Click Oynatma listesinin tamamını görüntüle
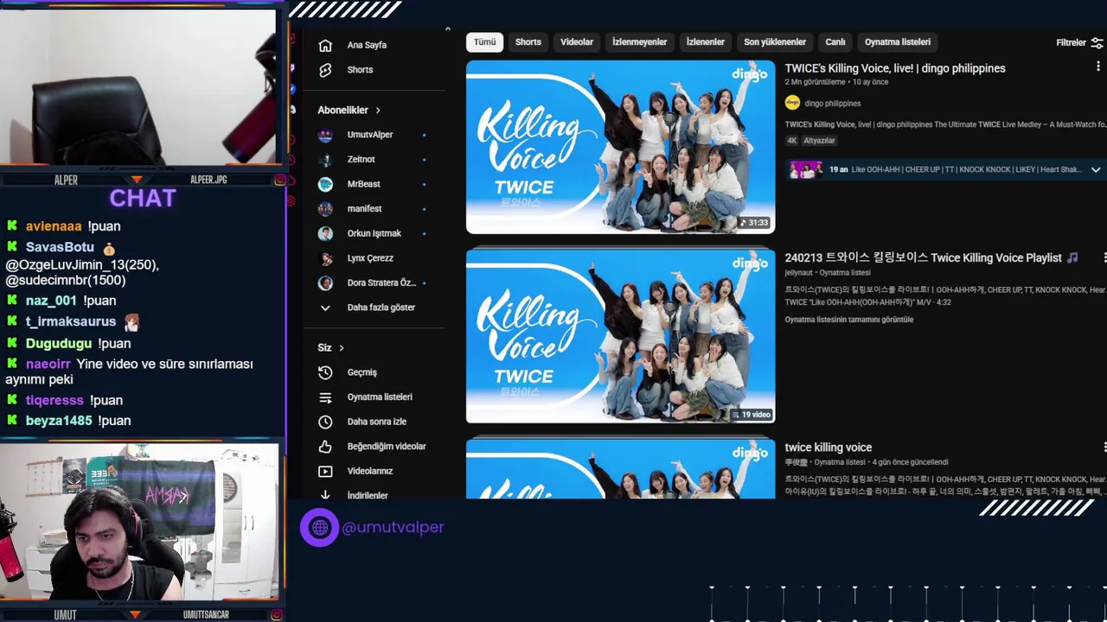Viewport: 1107px width, 622px height. [849, 320]
